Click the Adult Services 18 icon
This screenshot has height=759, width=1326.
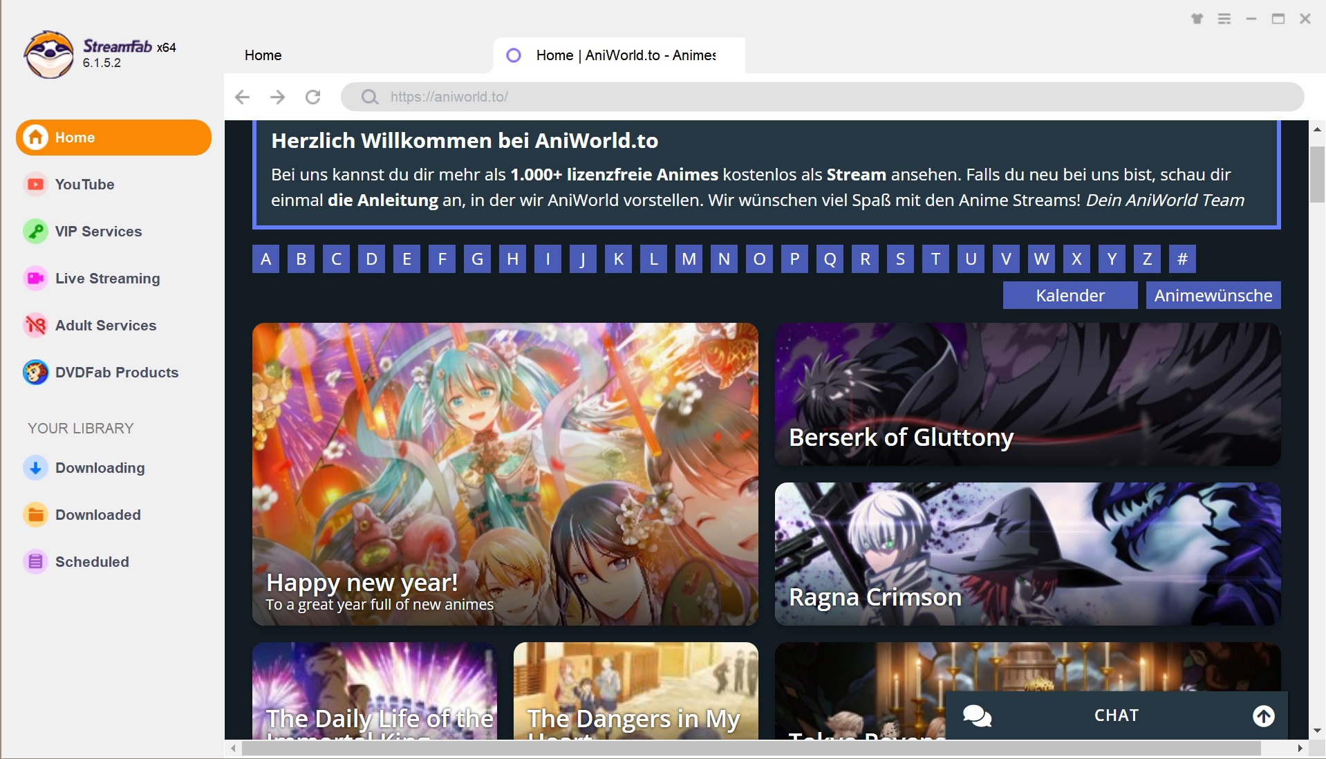pyautogui.click(x=35, y=326)
